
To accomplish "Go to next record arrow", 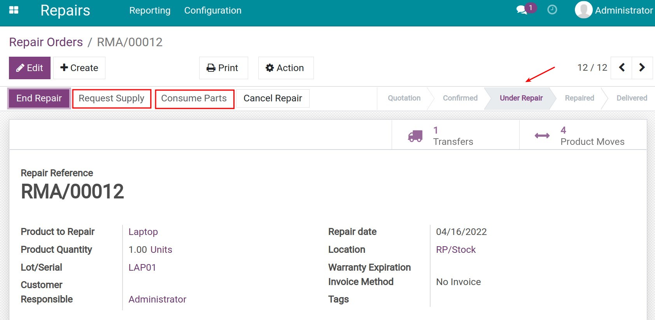I will pyautogui.click(x=642, y=68).
